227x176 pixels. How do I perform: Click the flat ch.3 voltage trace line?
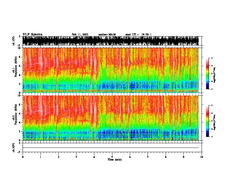click(x=111, y=148)
